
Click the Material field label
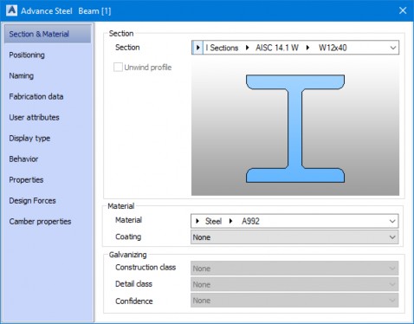click(128, 220)
